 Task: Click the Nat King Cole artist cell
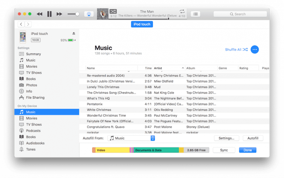pyautogui.click(x=164, y=93)
